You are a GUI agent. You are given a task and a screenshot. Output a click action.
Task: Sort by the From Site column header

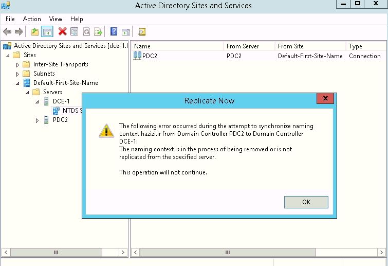click(310, 46)
